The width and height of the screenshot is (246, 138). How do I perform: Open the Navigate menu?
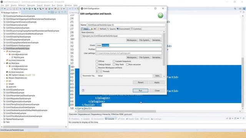(31, 5)
